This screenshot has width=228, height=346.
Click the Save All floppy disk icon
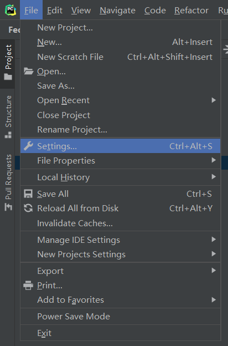point(28,194)
